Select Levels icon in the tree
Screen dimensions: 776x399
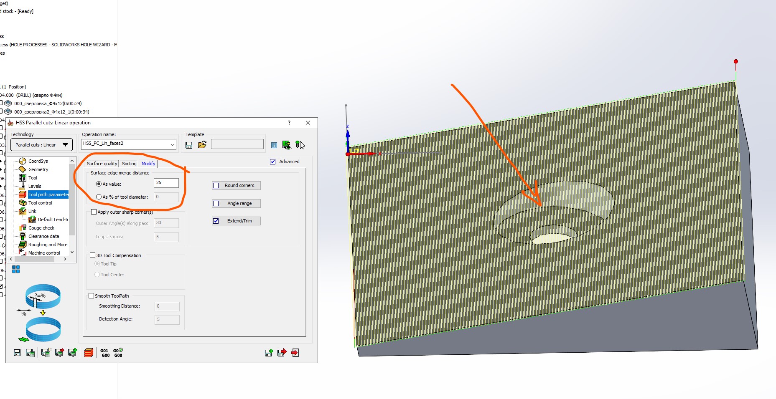(23, 186)
